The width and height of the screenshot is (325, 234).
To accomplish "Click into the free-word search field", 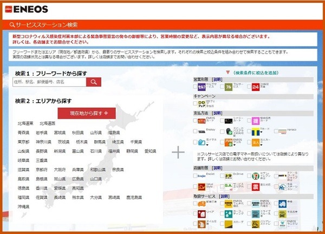I will click(x=49, y=82).
